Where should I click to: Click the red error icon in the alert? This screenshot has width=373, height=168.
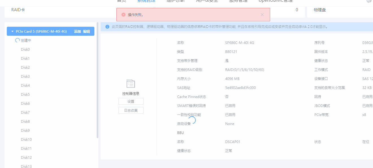coord(123,15)
